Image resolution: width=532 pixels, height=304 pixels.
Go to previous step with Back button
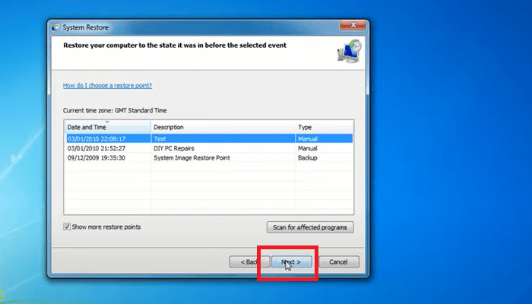click(x=248, y=261)
